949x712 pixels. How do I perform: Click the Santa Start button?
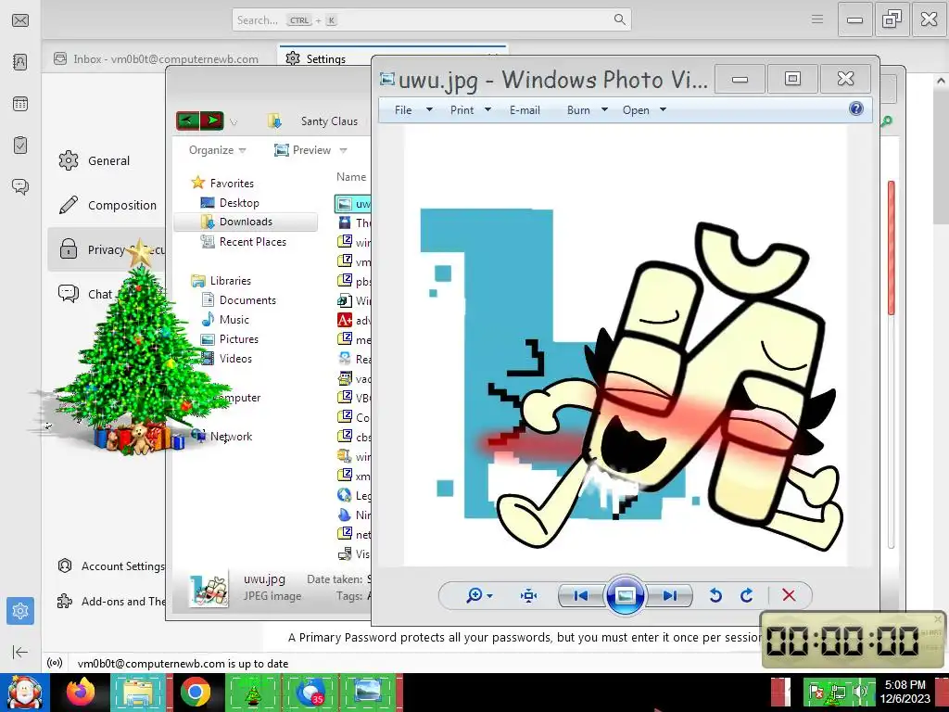[x=24, y=692]
